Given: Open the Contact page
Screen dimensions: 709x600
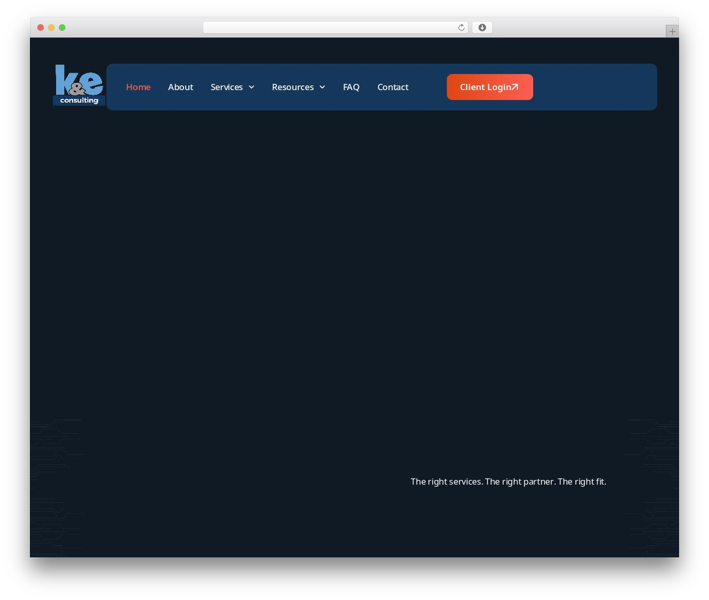Looking at the screenshot, I should 393,87.
